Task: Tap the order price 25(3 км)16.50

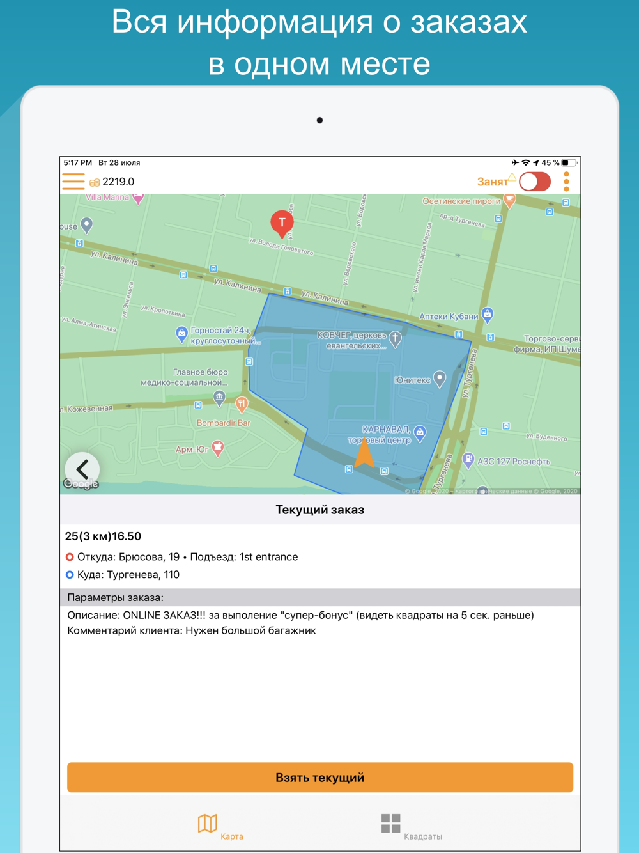Action: click(103, 536)
